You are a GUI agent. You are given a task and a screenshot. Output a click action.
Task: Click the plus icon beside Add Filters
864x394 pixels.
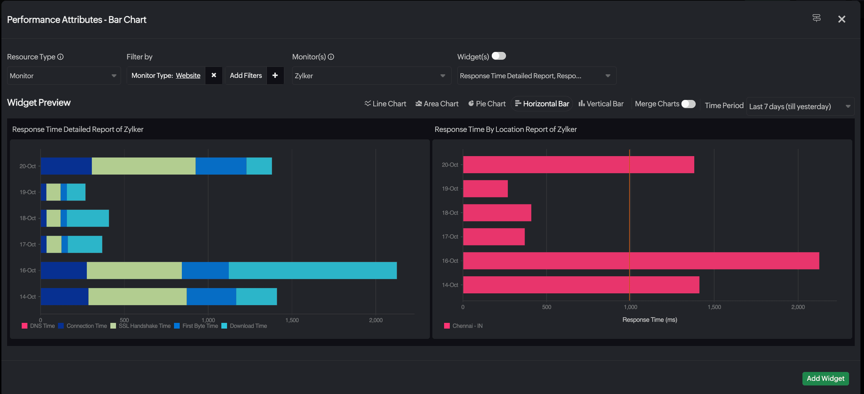[275, 75]
